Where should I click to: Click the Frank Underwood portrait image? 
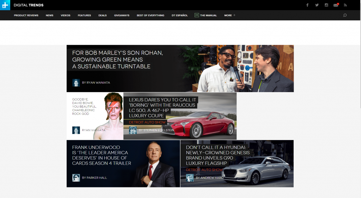point(154,164)
